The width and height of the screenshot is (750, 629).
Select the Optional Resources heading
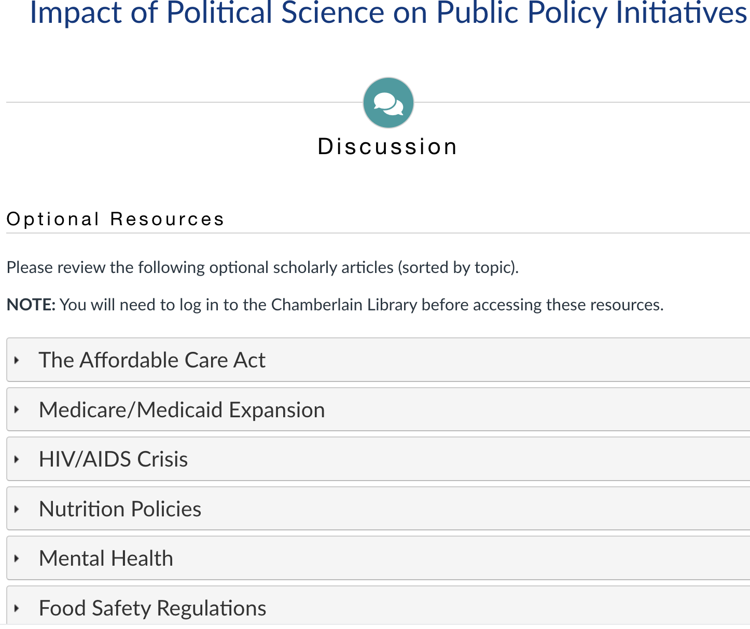(115, 219)
